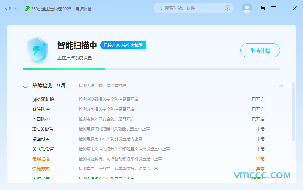Screen dimensions: 303x190
Task: Click the 已接入360安全大模型 badge
Action: (123, 45)
